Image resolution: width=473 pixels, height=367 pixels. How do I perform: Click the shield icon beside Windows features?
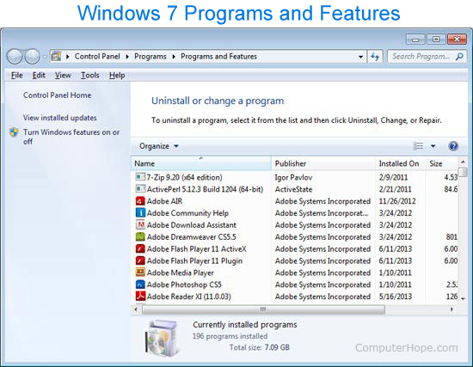[14, 132]
